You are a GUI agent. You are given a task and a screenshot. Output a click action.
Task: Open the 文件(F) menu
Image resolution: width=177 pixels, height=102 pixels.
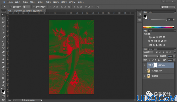point(10,2)
